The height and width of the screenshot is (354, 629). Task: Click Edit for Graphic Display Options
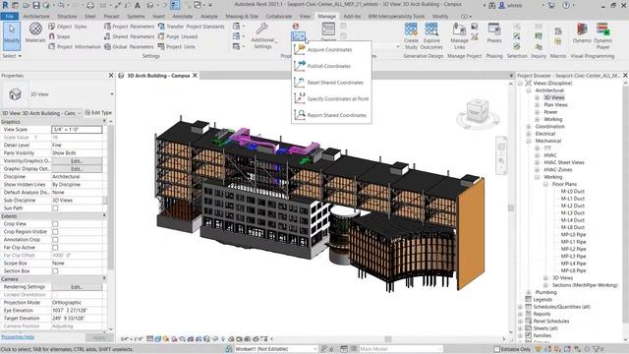(x=77, y=169)
